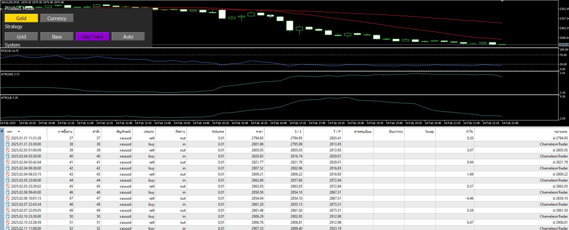
Task: Select the deal icon at 2025.02.10 23:38:59
Action: coord(8,222)
